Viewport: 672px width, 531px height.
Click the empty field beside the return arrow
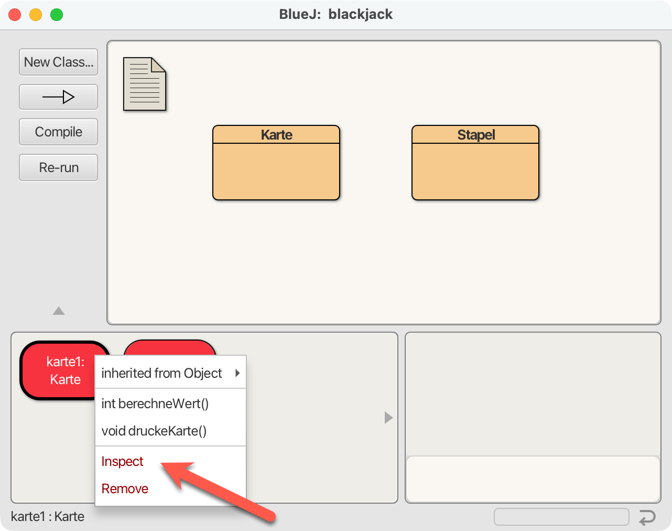(561, 517)
